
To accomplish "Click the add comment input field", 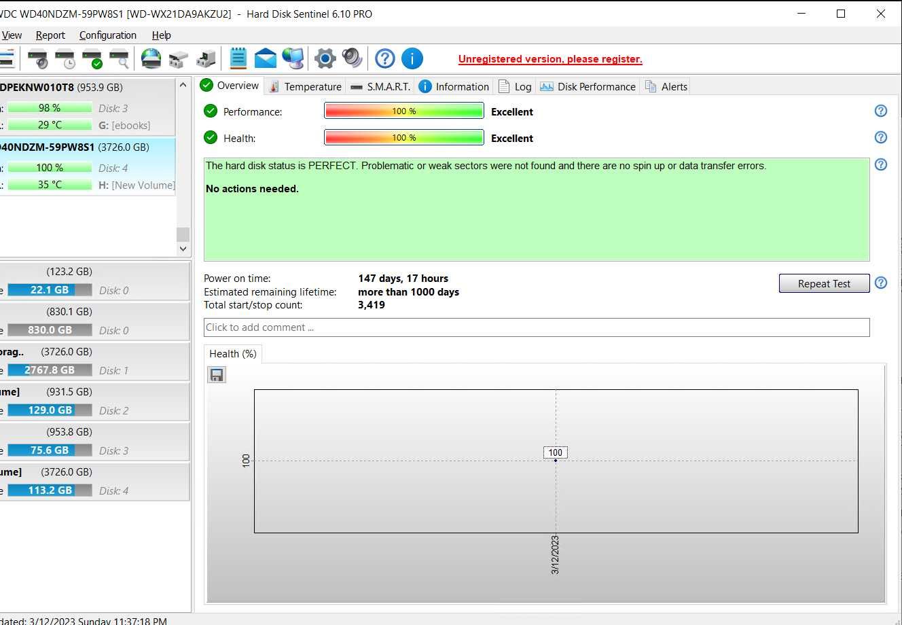I will [x=537, y=327].
